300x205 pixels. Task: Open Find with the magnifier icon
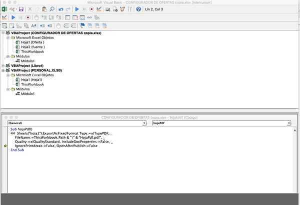[x=52, y=9]
